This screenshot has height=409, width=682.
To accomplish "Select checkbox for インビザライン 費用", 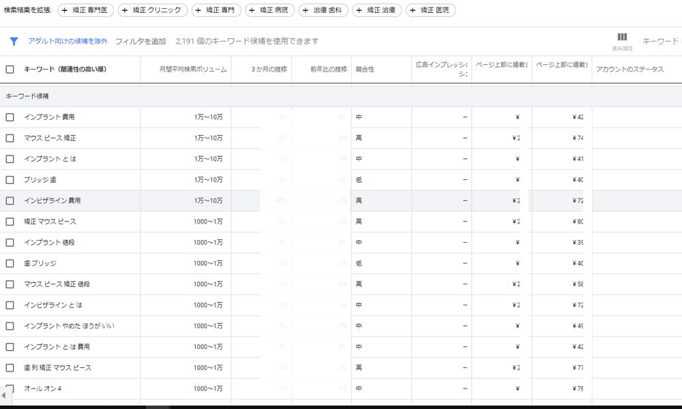I will pyautogui.click(x=10, y=201).
